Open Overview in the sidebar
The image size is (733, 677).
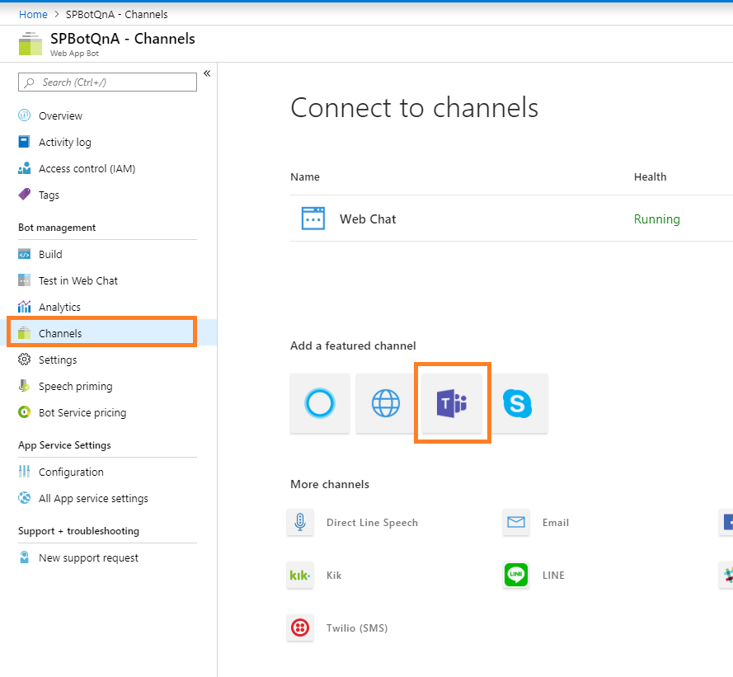[x=60, y=116]
